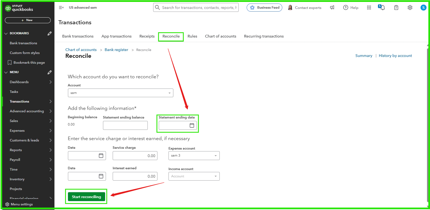This screenshot has height=210, width=430.
Task: Click the search magnifier icon
Action: pos(157,8)
